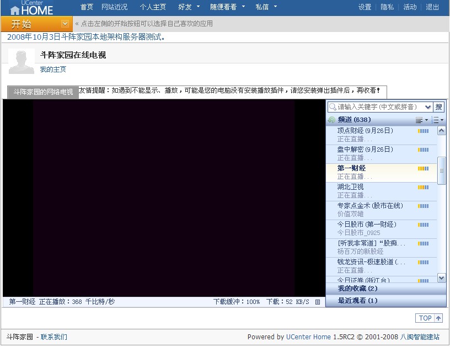Click the green refresh icon beside 频道 (638)
The width and height of the screenshot is (450, 347).
pyautogui.click(x=331, y=120)
